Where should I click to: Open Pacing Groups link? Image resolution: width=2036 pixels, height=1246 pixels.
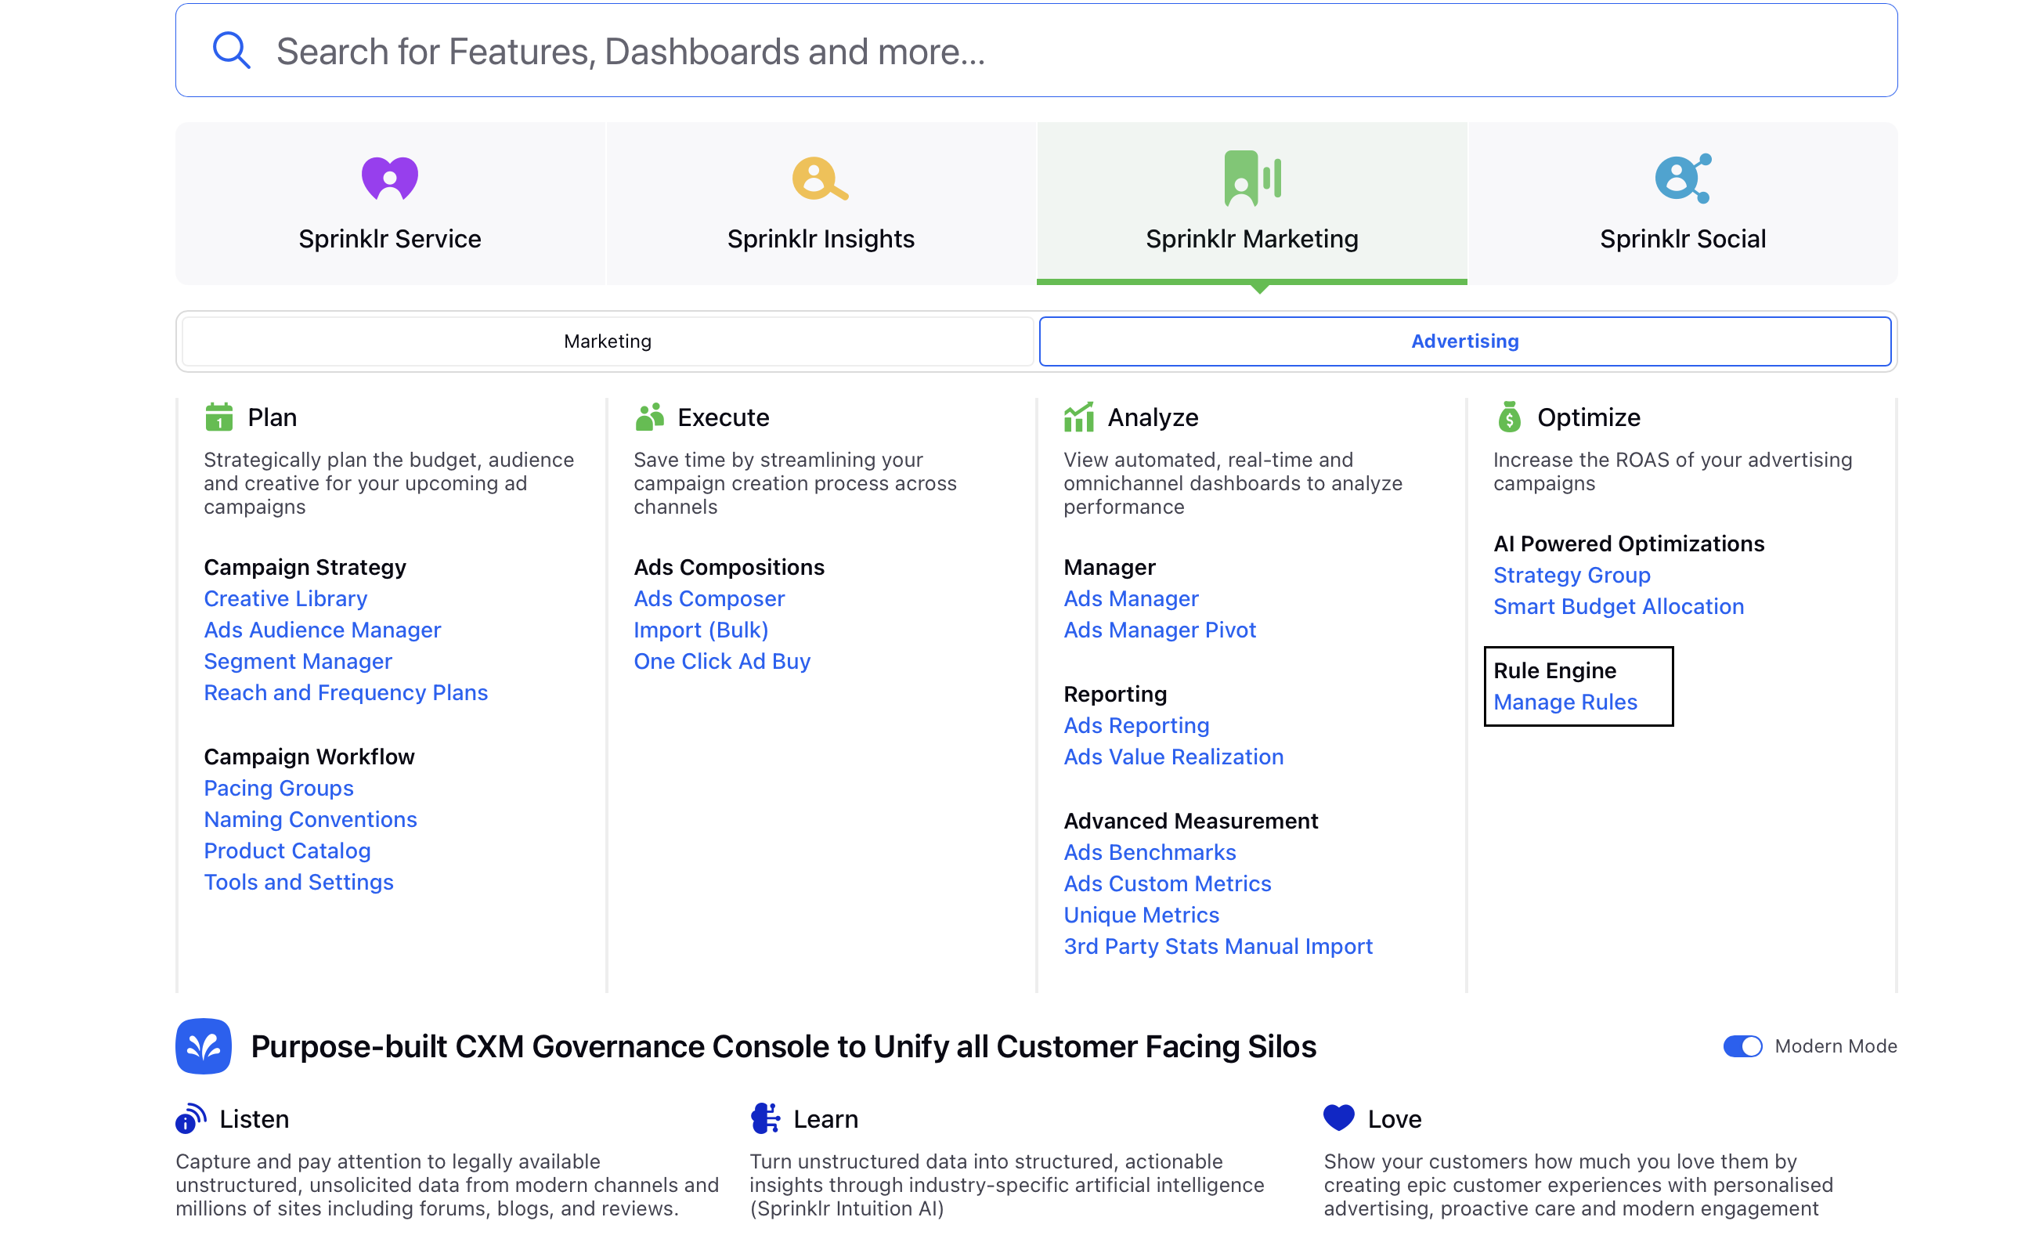[x=279, y=789]
